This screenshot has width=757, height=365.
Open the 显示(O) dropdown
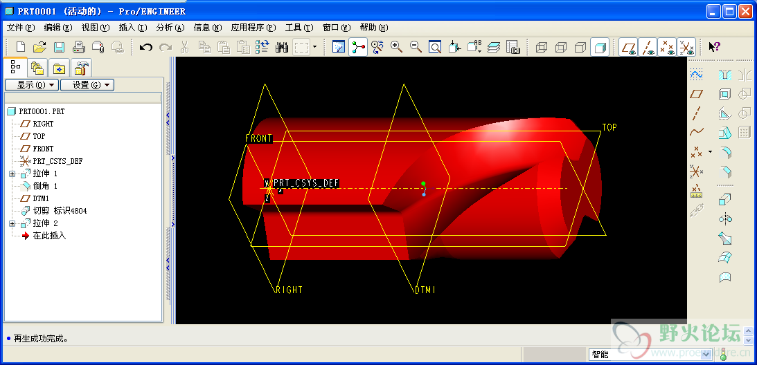pyautogui.click(x=32, y=85)
